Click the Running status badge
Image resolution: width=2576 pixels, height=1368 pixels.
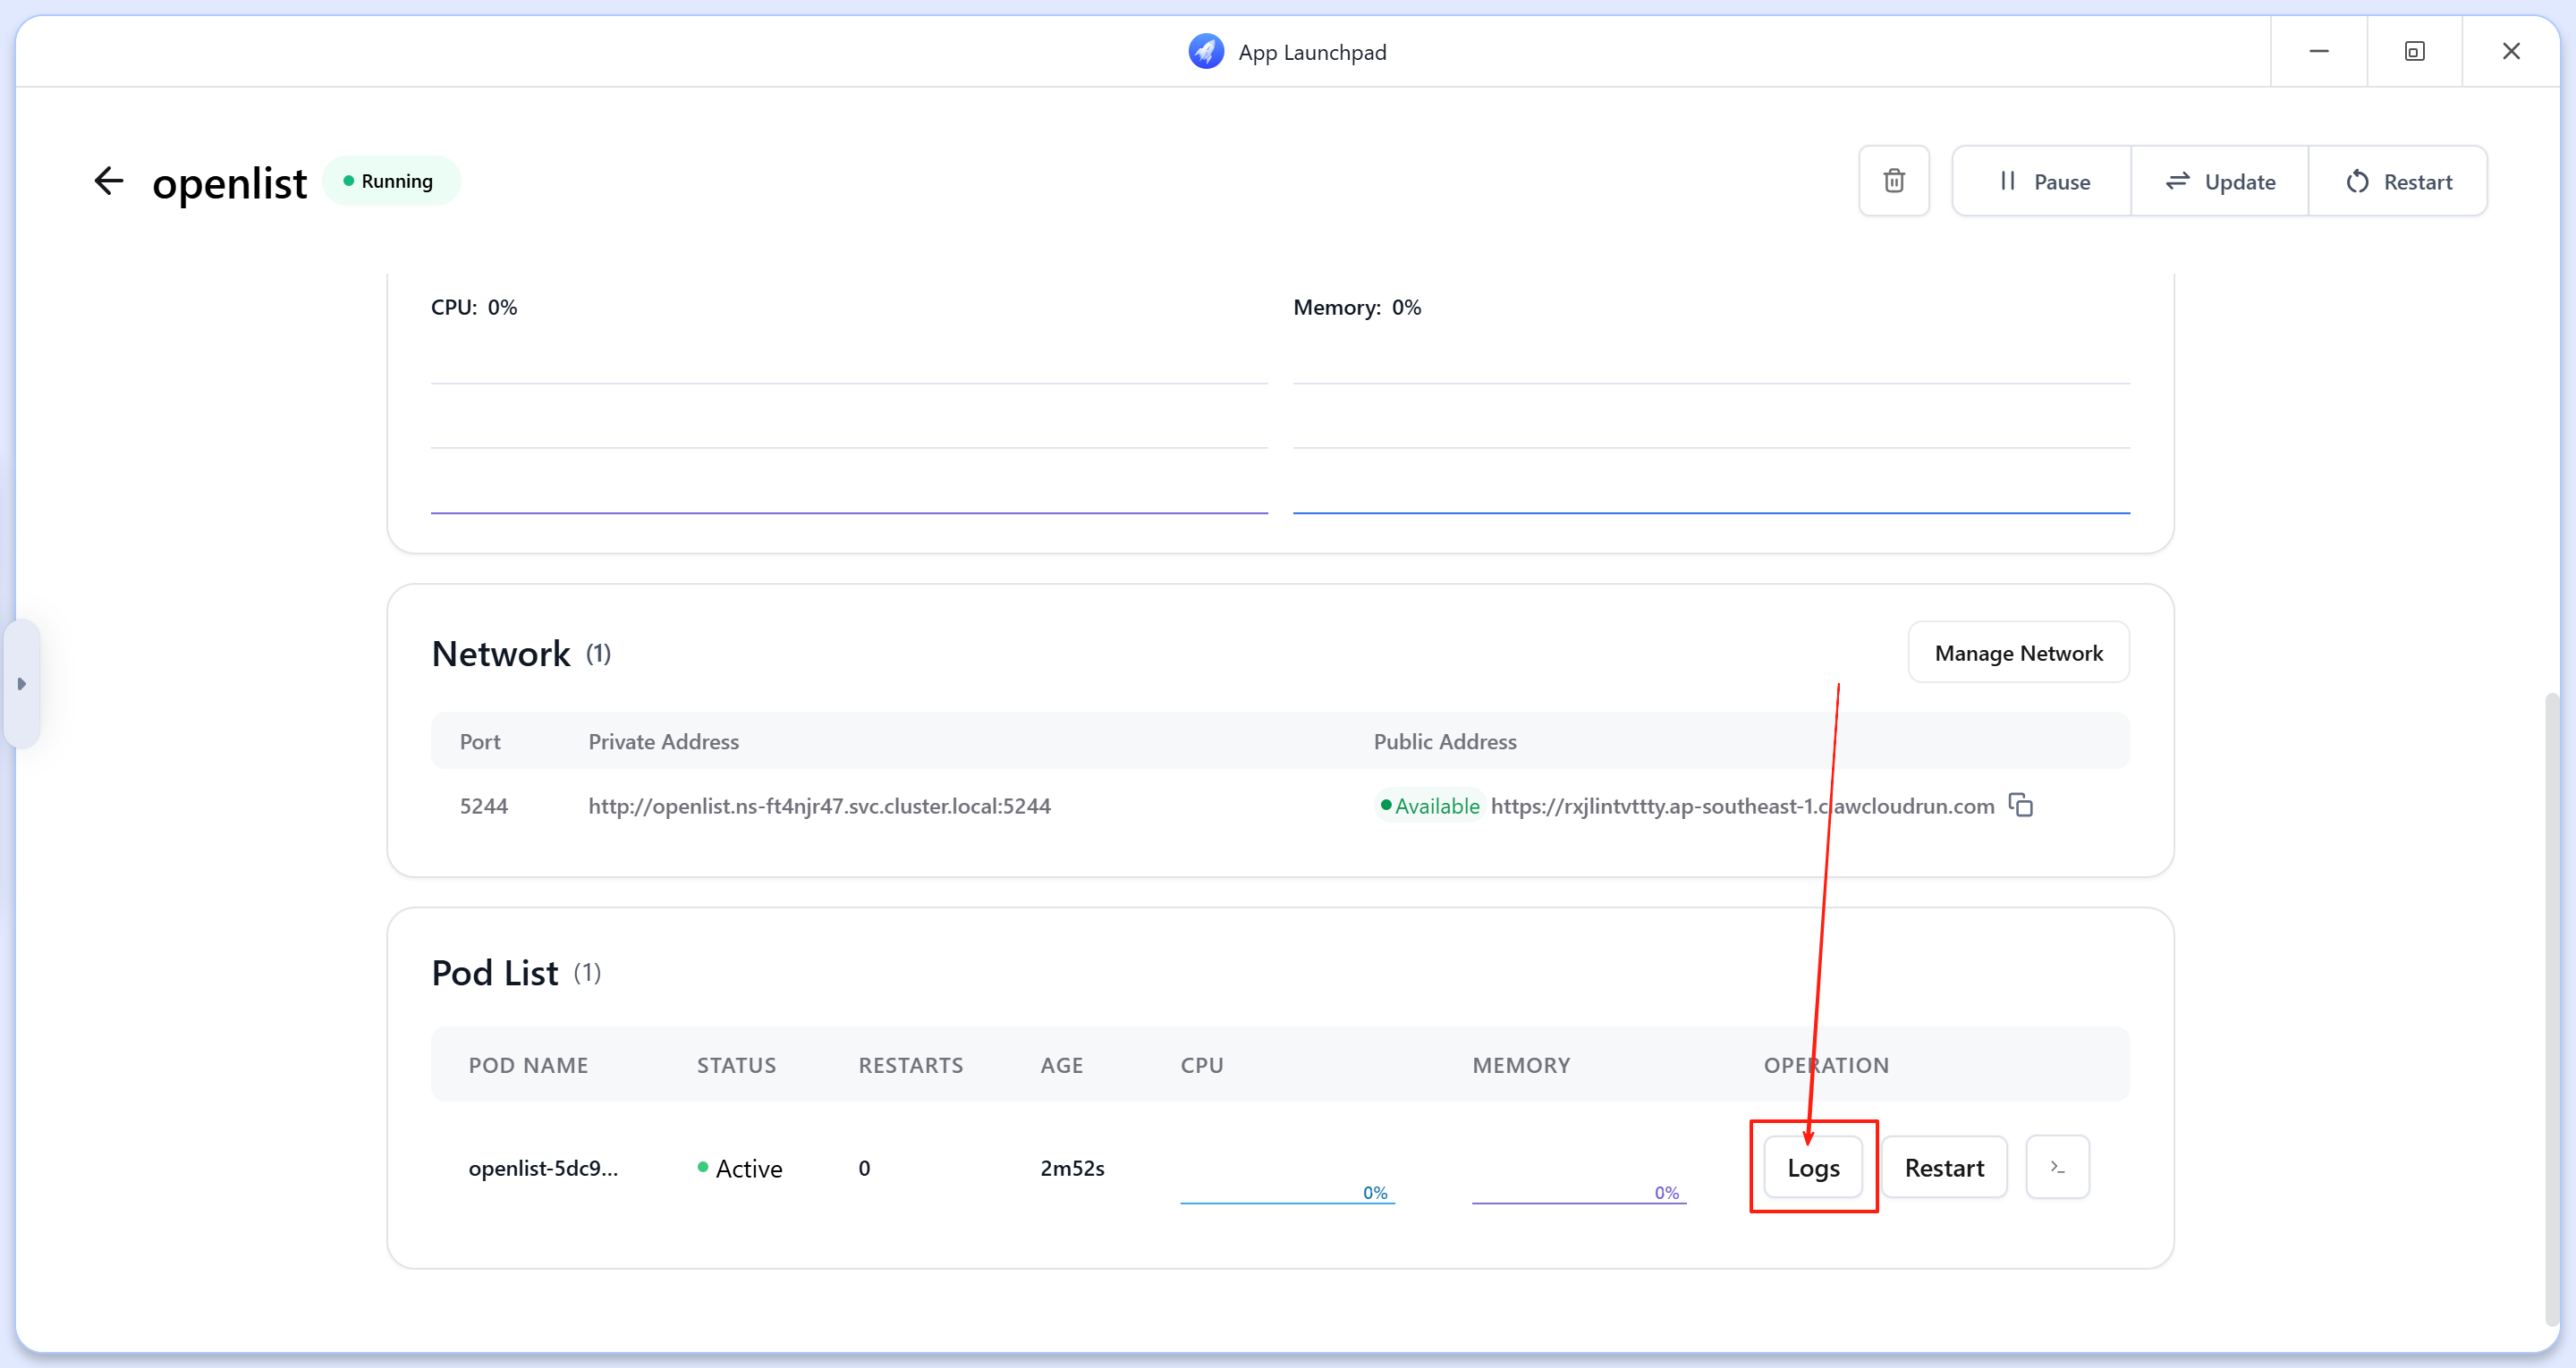(391, 181)
